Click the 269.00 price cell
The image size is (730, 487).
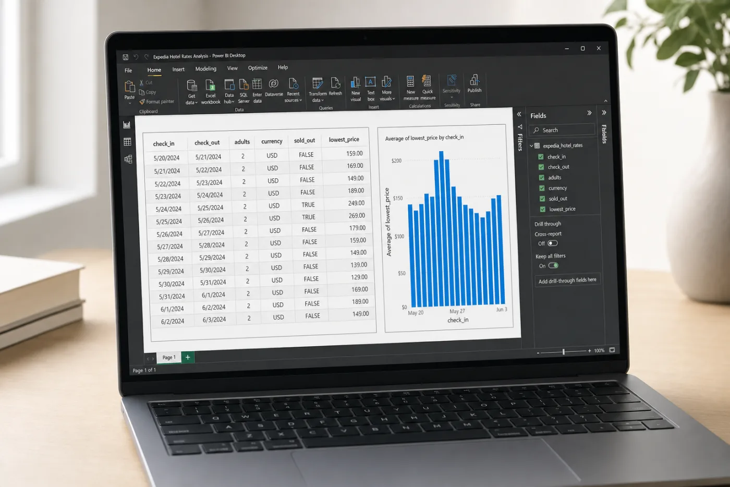[x=357, y=215]
